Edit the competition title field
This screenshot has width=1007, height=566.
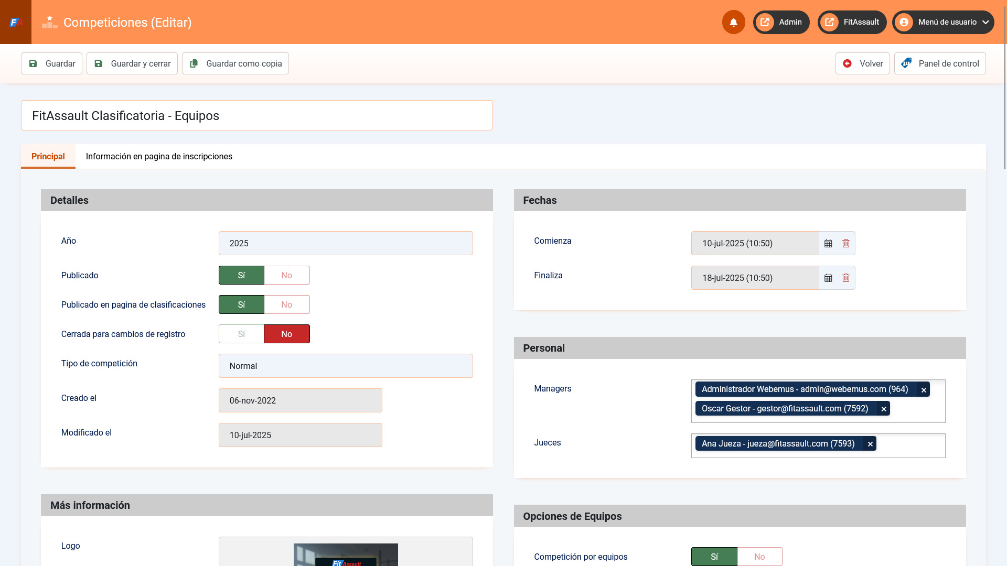click(257, 115)
